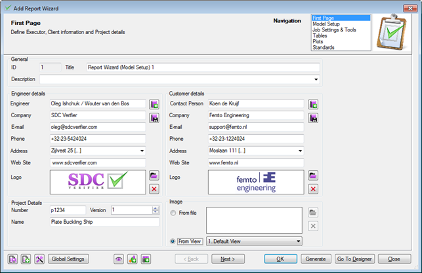Viewport: 422px width, 273px height.
Task: Select the From View radio button
Action: click(173, 242)
